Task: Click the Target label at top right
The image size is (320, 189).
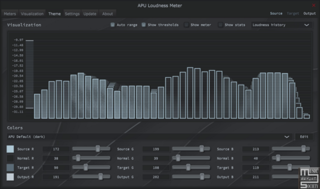Action: coord(293,13)
